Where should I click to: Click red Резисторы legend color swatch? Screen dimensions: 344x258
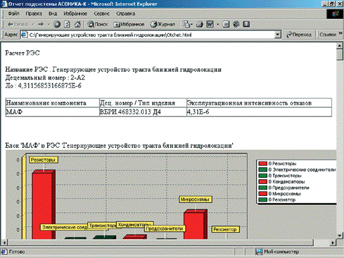tap(263, 163)
